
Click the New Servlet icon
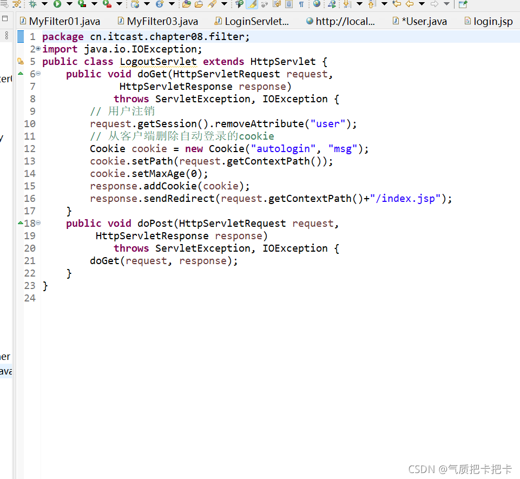point(160,4)
